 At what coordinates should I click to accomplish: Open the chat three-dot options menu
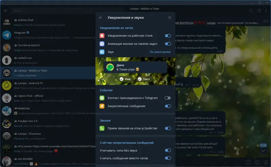pos(266,11)
